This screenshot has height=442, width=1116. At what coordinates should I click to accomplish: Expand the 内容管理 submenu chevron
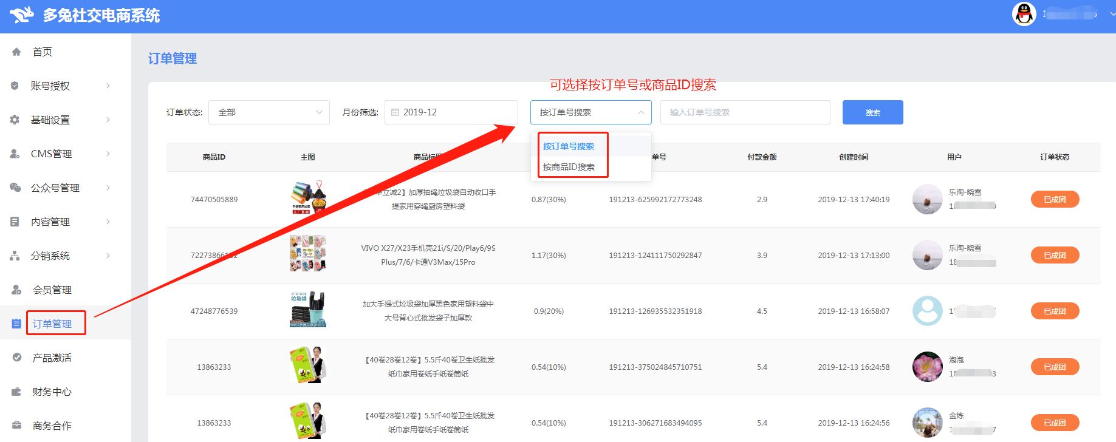coord(108,222)
